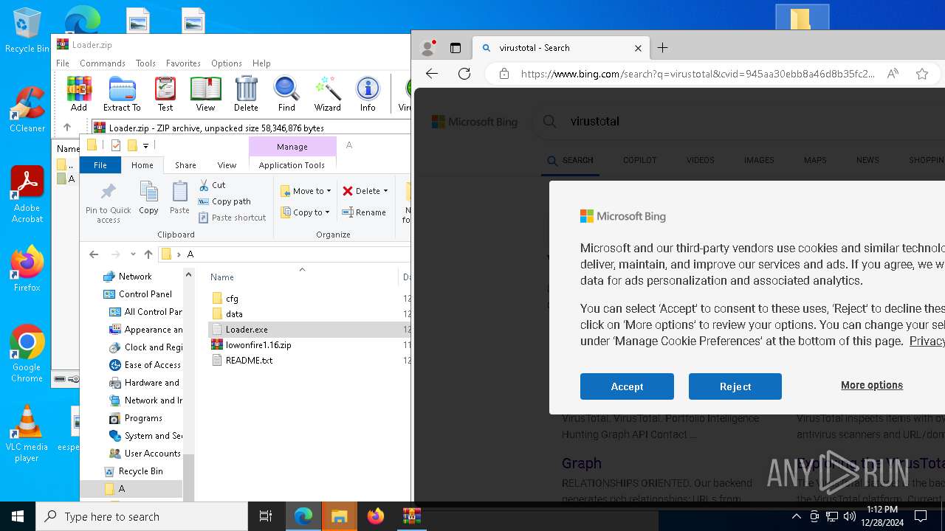
Task: Select the data folder
Action: [x=234, y=314]
